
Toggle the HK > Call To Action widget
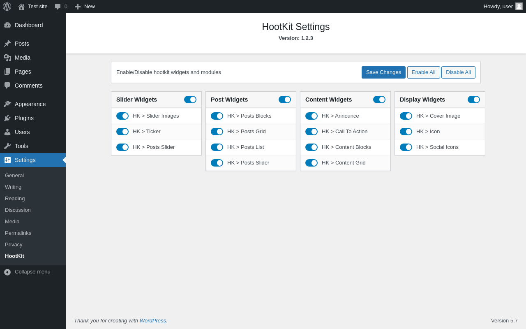[x=311, y=132]
